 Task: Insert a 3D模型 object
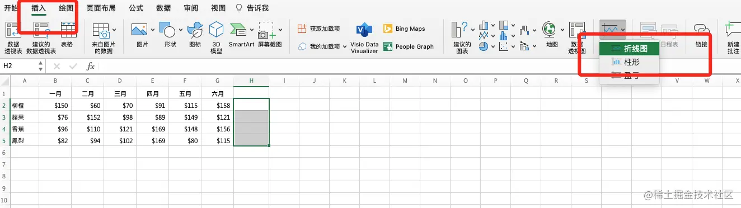point(216,37)
